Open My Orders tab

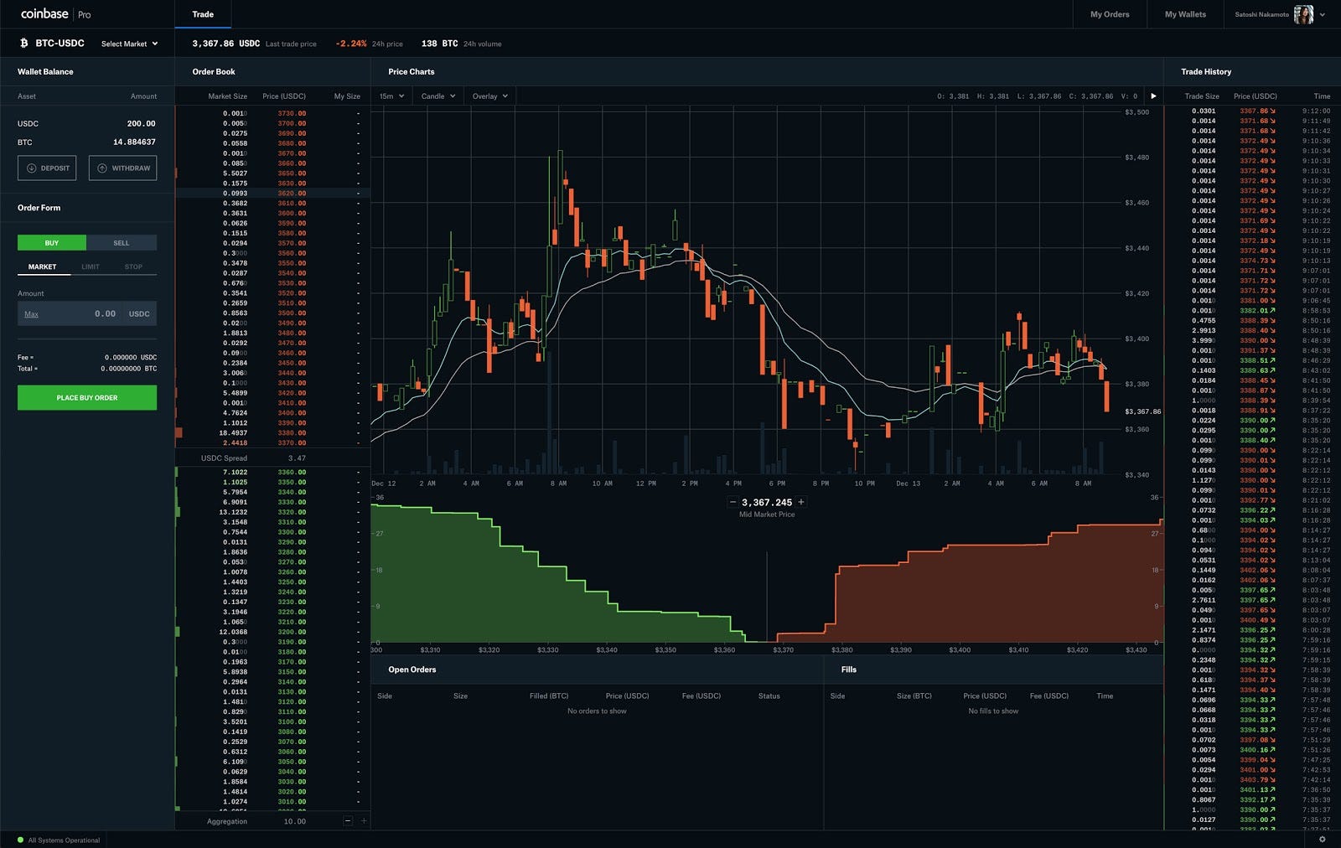pos(1110,14)
